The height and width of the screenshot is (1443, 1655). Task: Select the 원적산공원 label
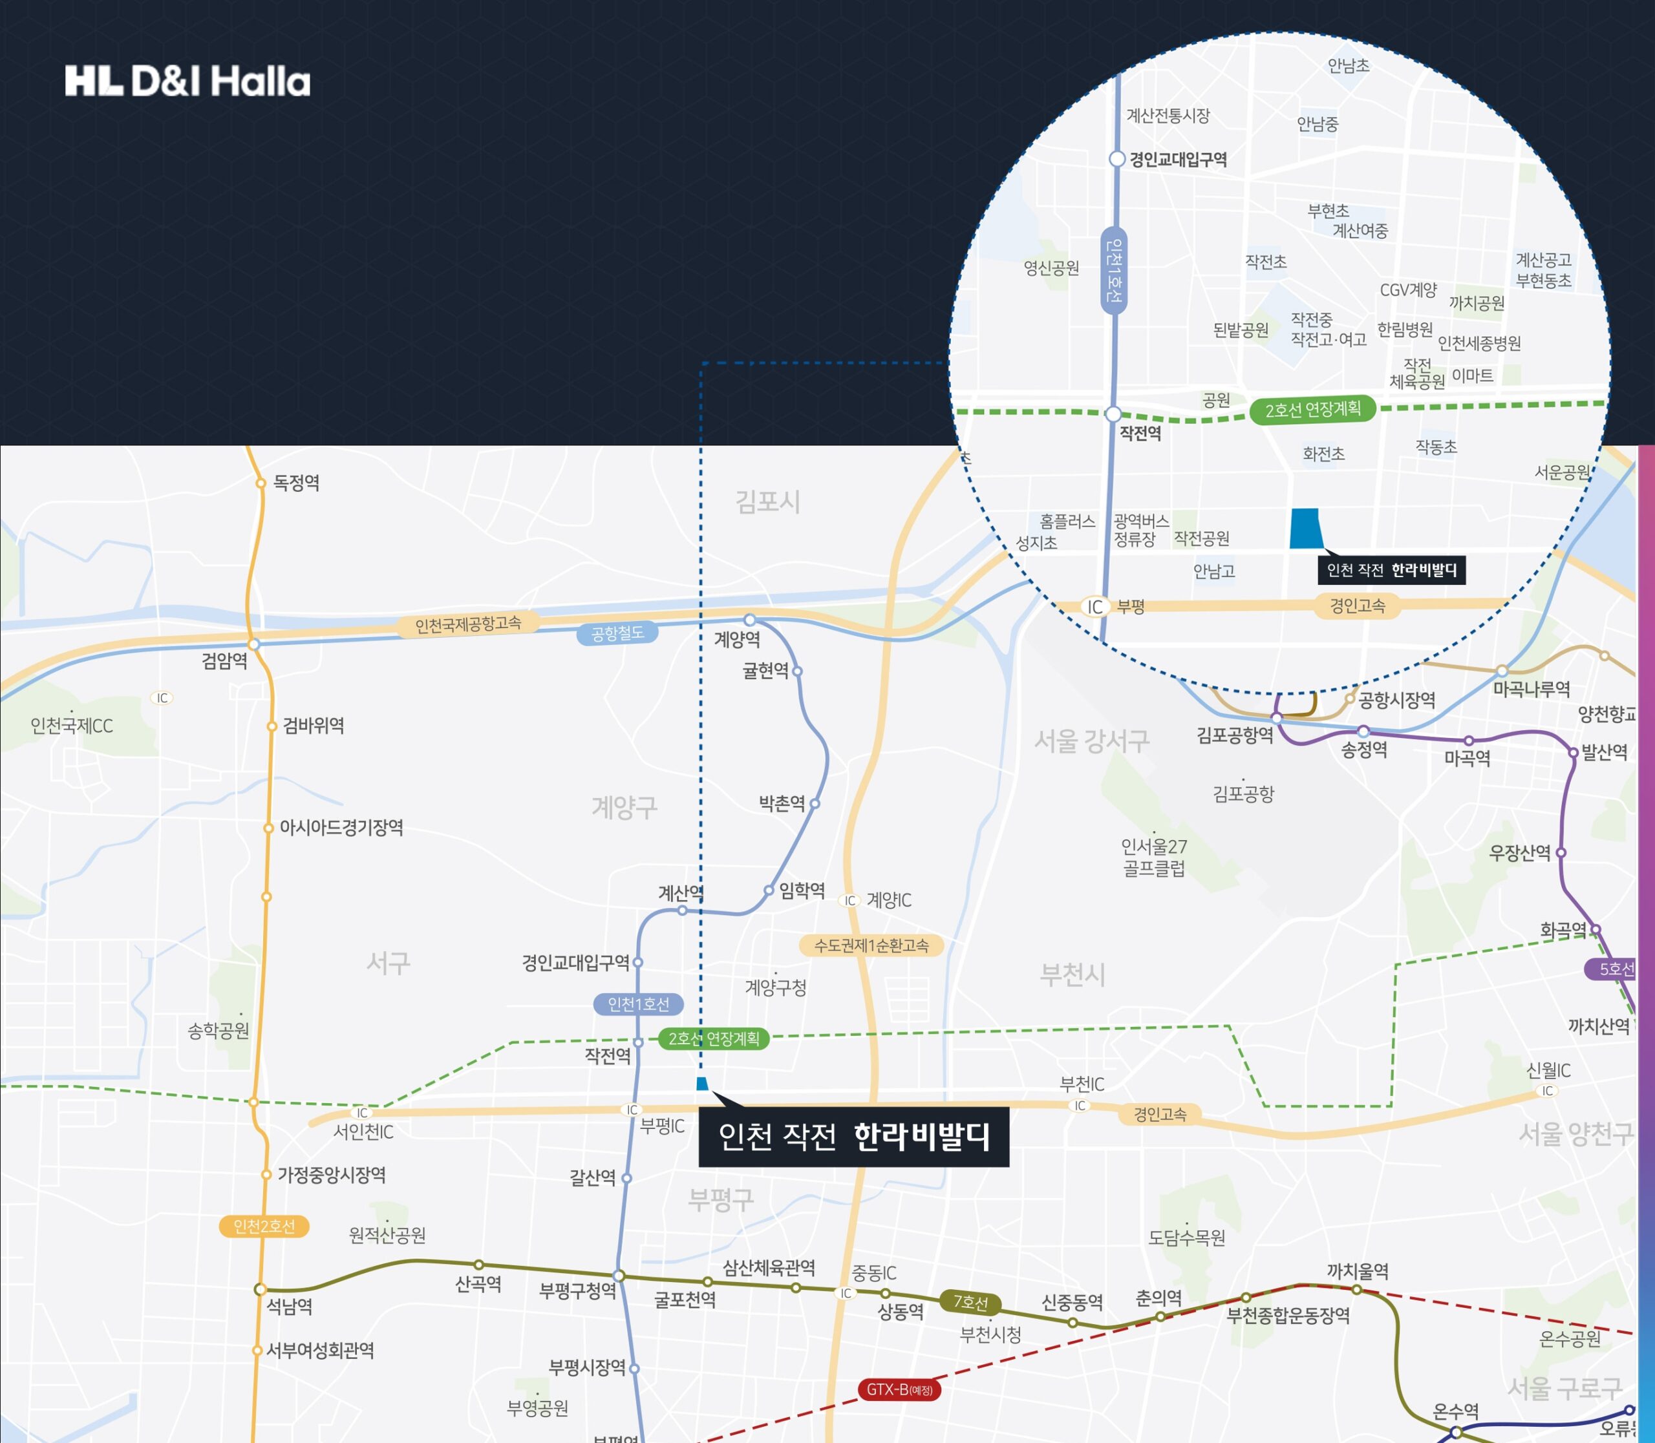tap(387, 1236)
